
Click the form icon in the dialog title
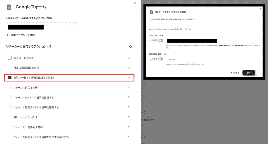(x=151, y=12)
